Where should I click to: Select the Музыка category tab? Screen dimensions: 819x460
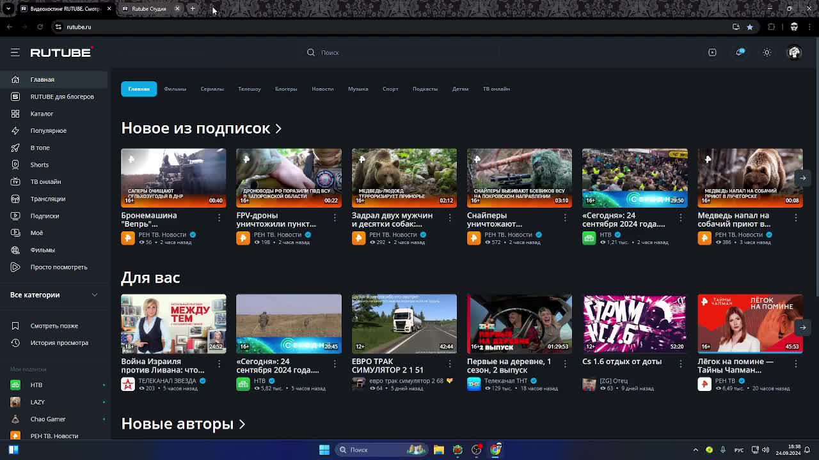click(x=358, y=89)
